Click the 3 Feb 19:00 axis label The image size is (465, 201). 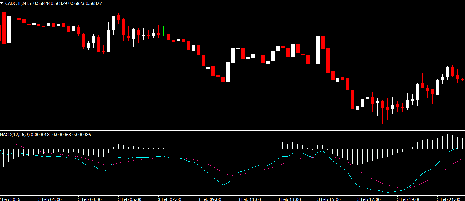tap(409, 199)
